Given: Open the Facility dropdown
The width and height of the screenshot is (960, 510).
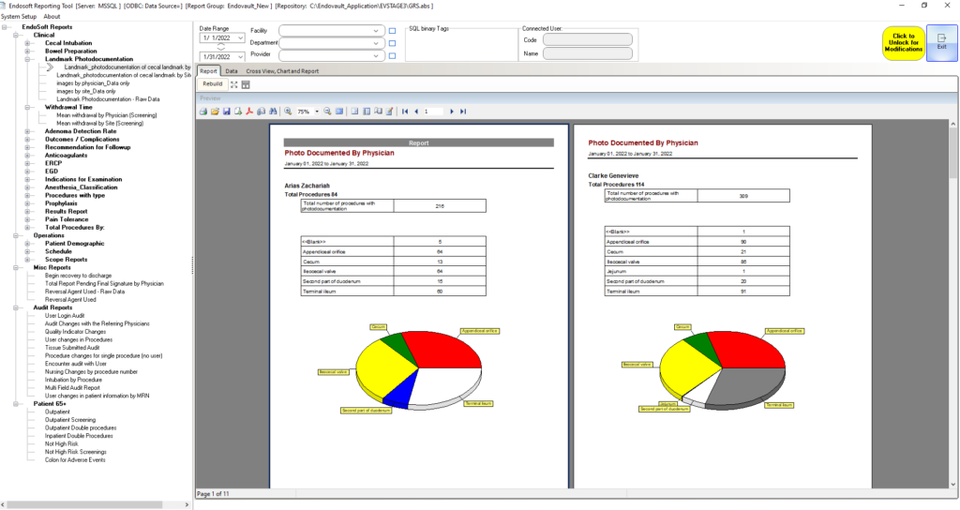Looking at the screenshot, I should (377, 31).
